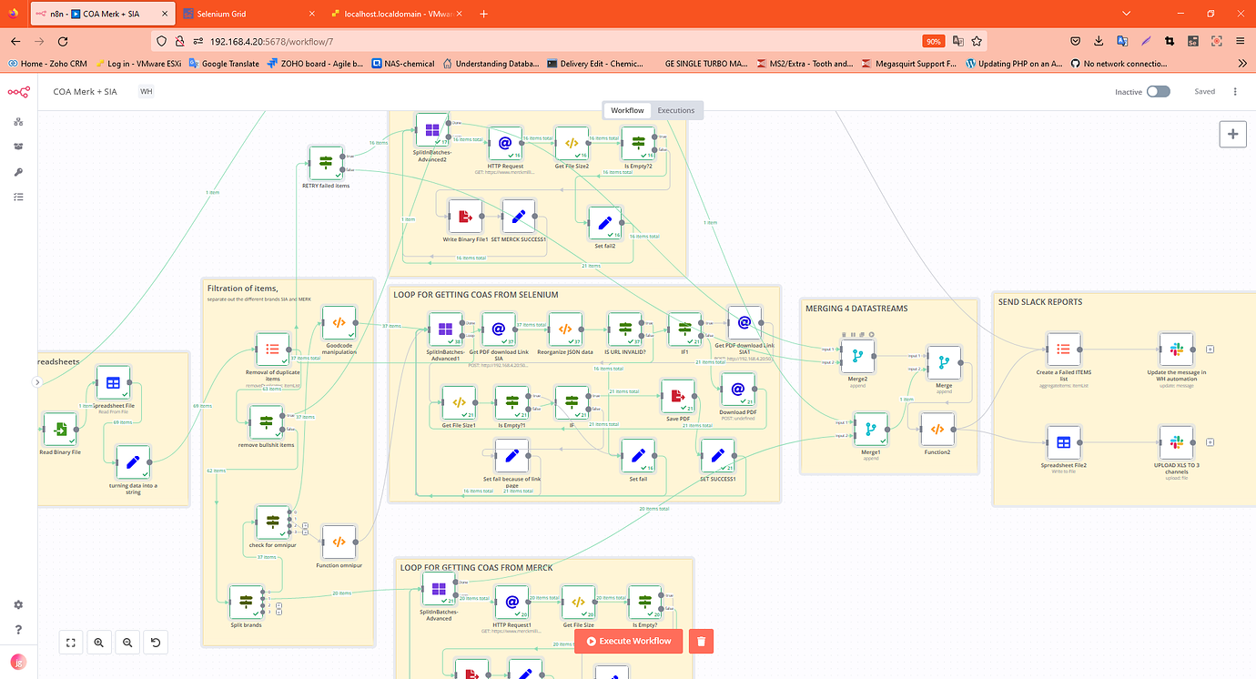
Task: Open the Read Binary File node
Action: click(59, 428)
